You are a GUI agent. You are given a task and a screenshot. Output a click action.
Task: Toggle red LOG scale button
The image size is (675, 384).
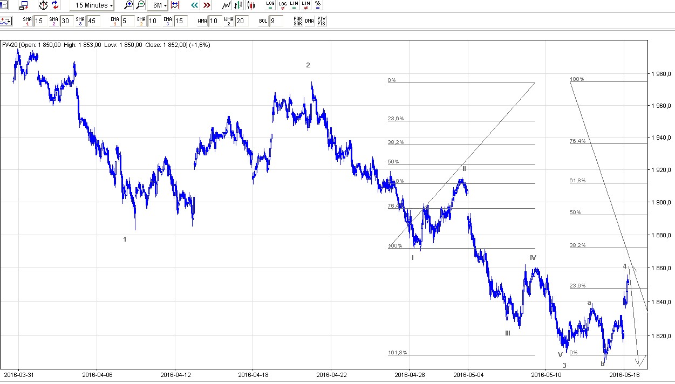pos(282,5)
